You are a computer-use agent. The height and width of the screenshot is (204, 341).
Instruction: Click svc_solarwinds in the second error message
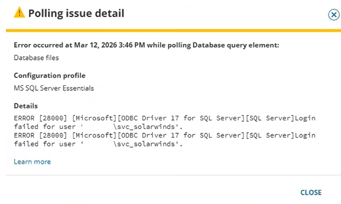click(146, 144)
